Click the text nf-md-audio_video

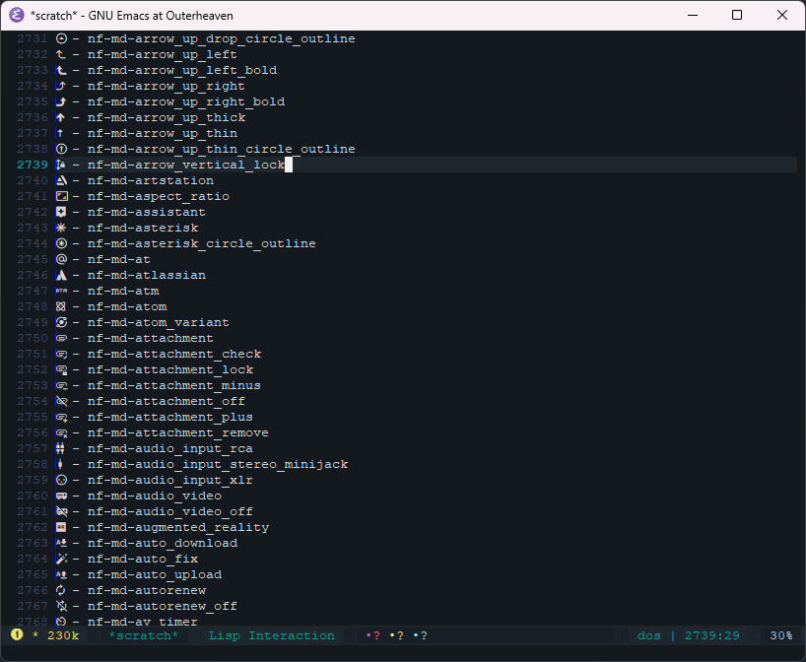tap(155, 496)
